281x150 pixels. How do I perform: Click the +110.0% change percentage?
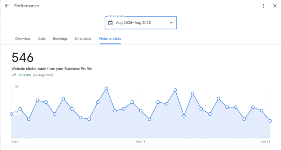pyautogui.click(x=24, y=75)
